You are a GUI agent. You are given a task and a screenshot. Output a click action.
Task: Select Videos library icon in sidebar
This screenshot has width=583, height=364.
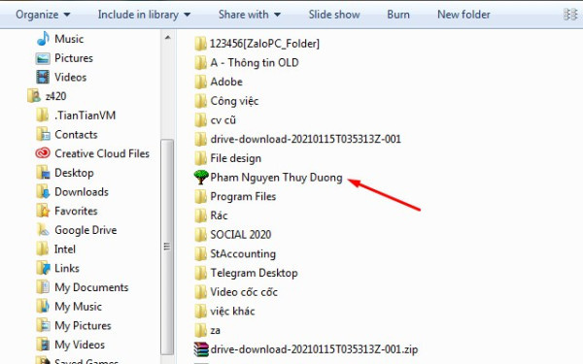pyautogui.click(x=43, y=77)
